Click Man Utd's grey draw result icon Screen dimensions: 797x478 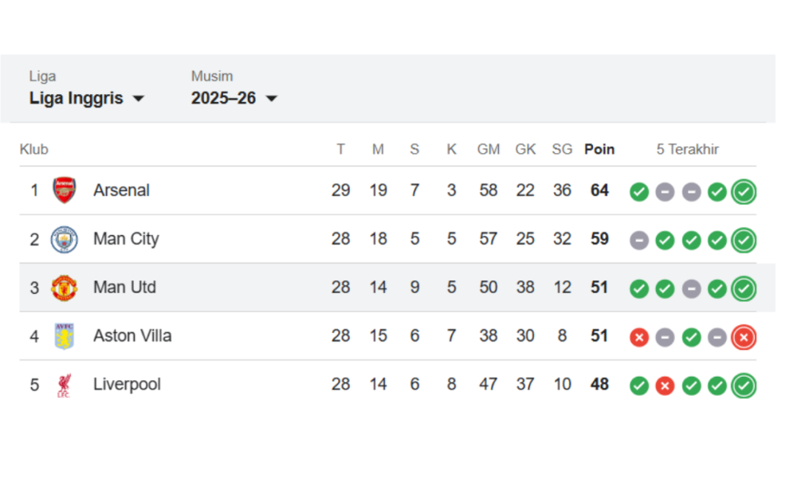[x=691, y=288]
